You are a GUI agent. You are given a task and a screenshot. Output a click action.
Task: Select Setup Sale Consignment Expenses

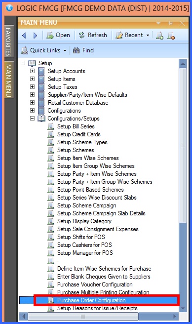(x=98, y=229)
